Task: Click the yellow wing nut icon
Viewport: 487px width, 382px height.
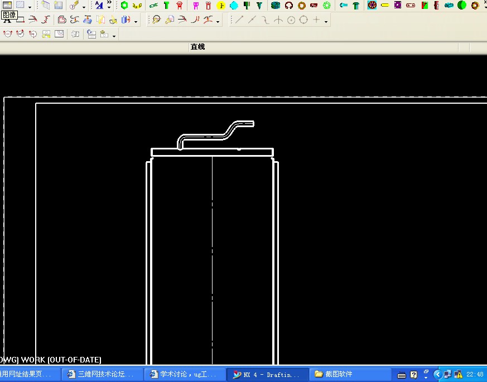Action: click(137, 5)
